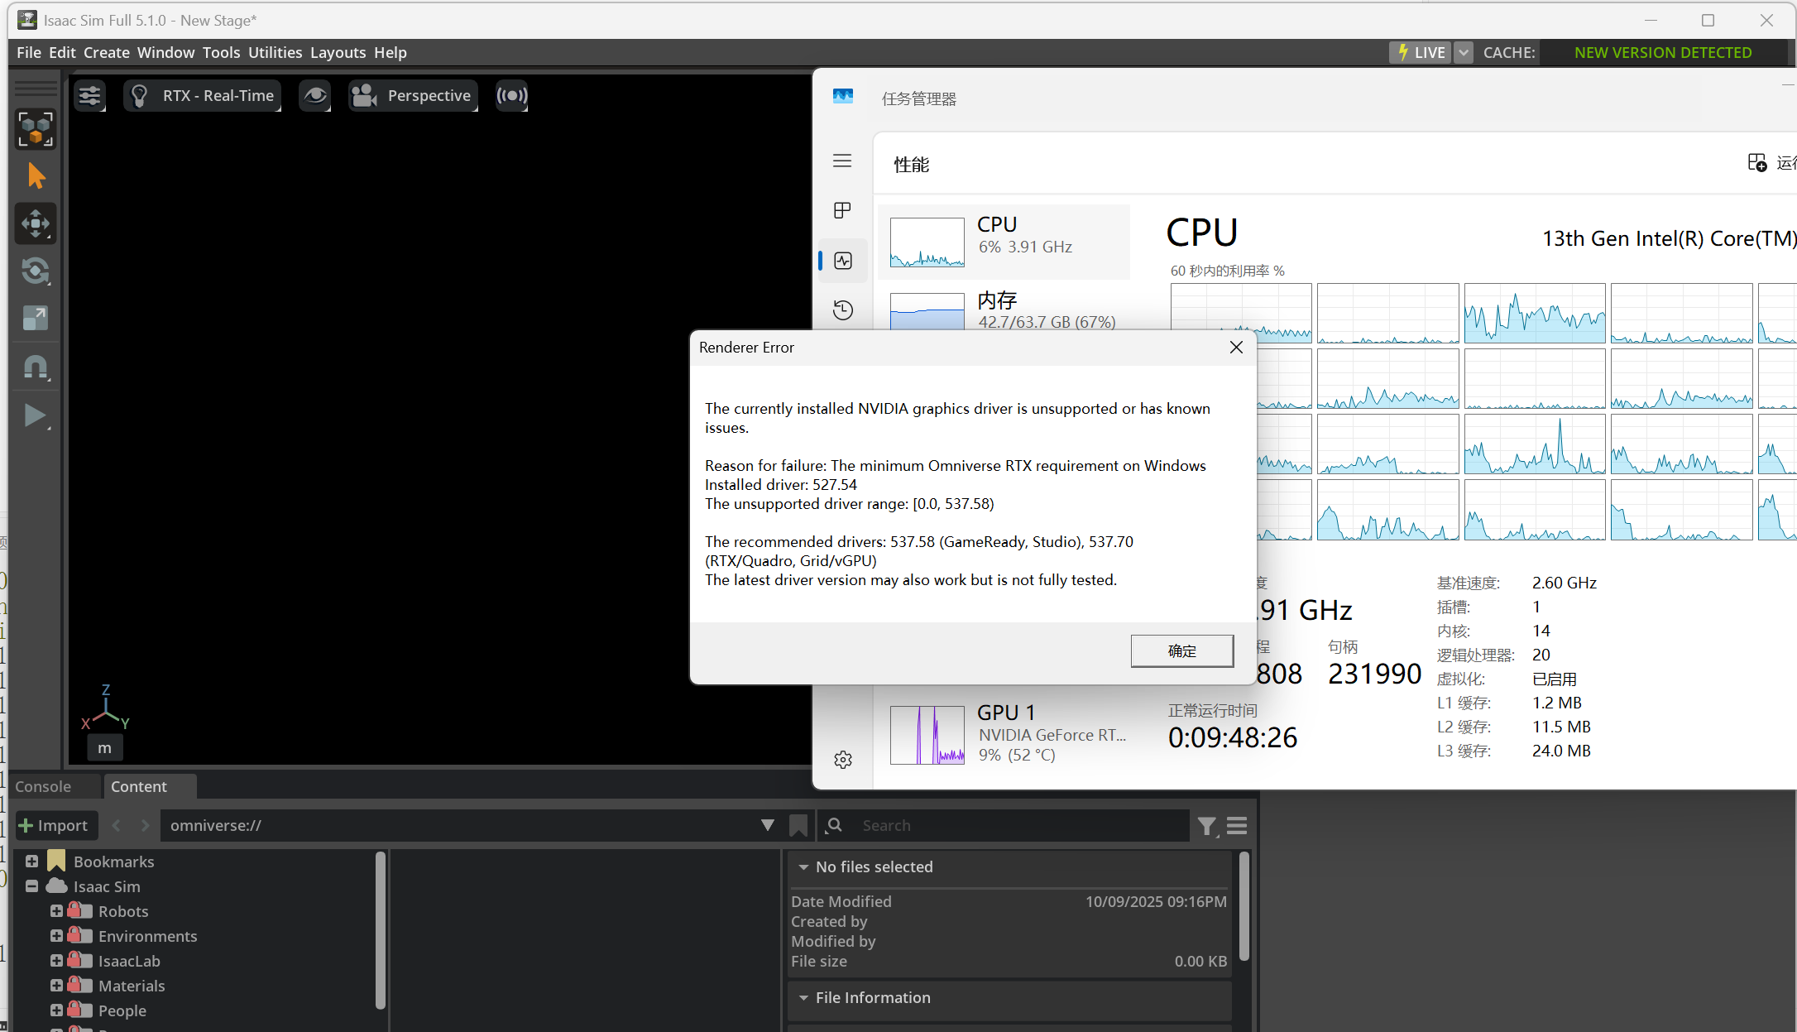Switch to the Console tab
The width and height of the screenshot is (1797, 1032).
(x=43, y=786)
